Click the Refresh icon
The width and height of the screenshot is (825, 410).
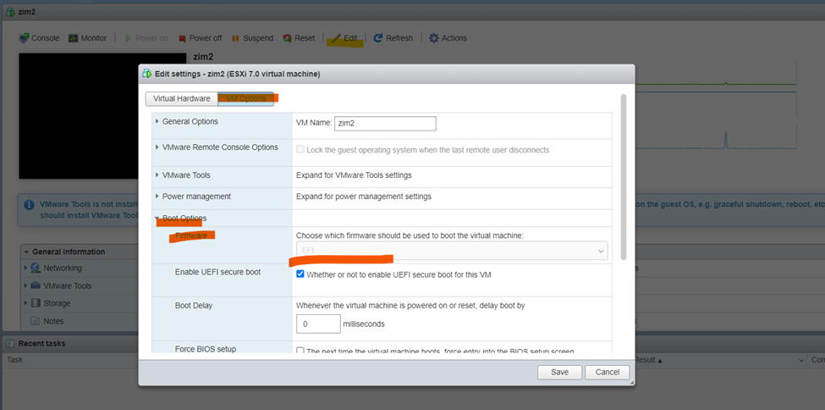click(377, 38)
